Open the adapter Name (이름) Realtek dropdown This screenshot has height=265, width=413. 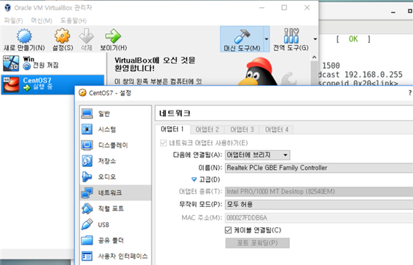[x=319, y=168]
